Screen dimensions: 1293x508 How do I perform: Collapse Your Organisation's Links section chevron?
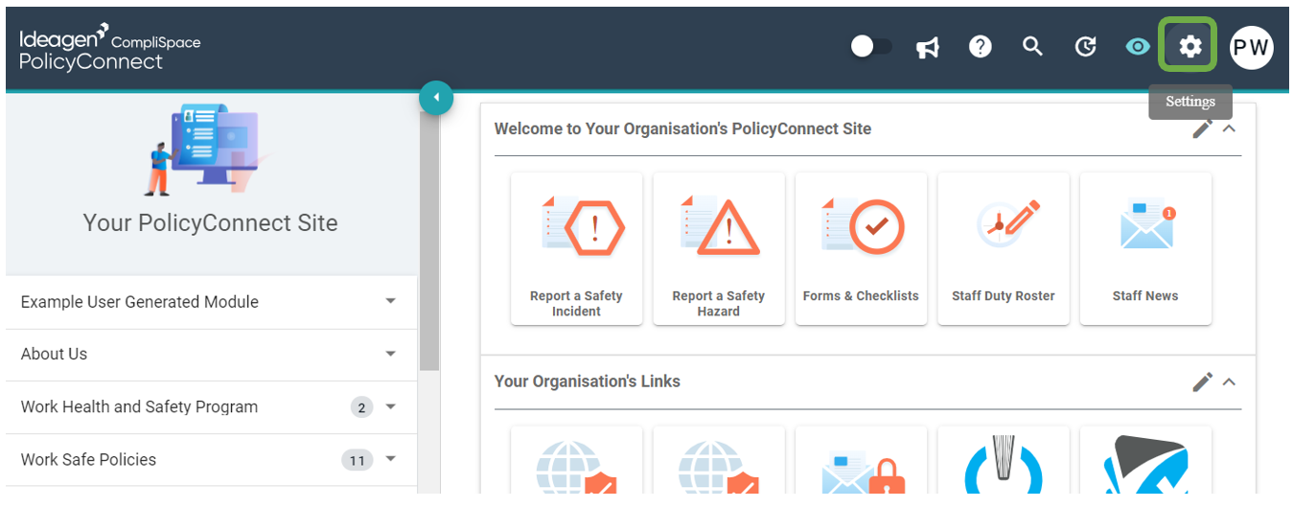coord(1229,381)
